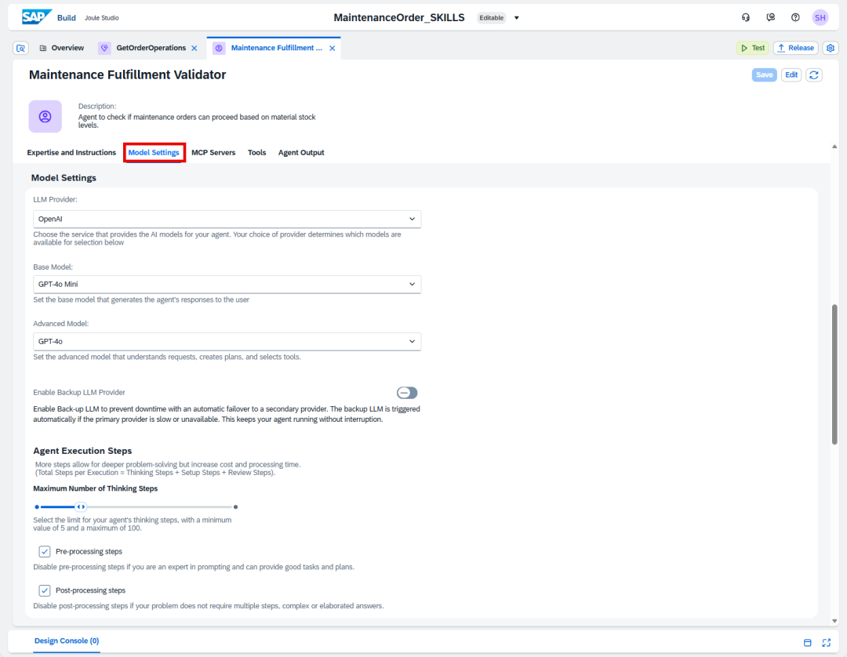
Task: Open the Tools tab
Action: tap(257, 153)
